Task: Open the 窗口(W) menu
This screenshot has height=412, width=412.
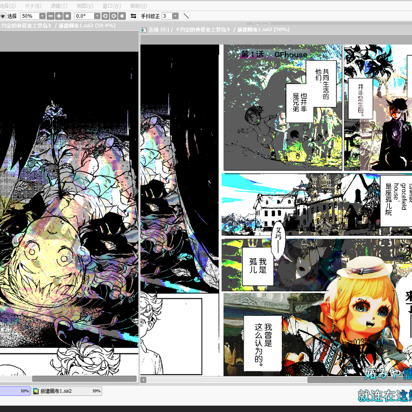Action: (112, 6)
